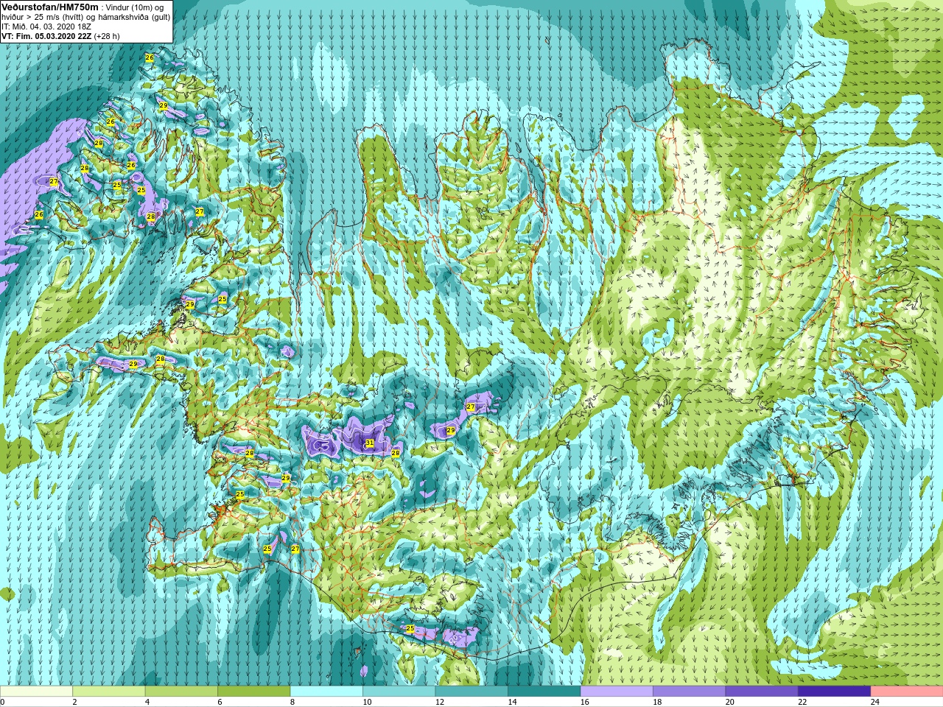Click the yellow 31 maximum gust marker
Screen dimensions: 943x707
click(370, 443)
